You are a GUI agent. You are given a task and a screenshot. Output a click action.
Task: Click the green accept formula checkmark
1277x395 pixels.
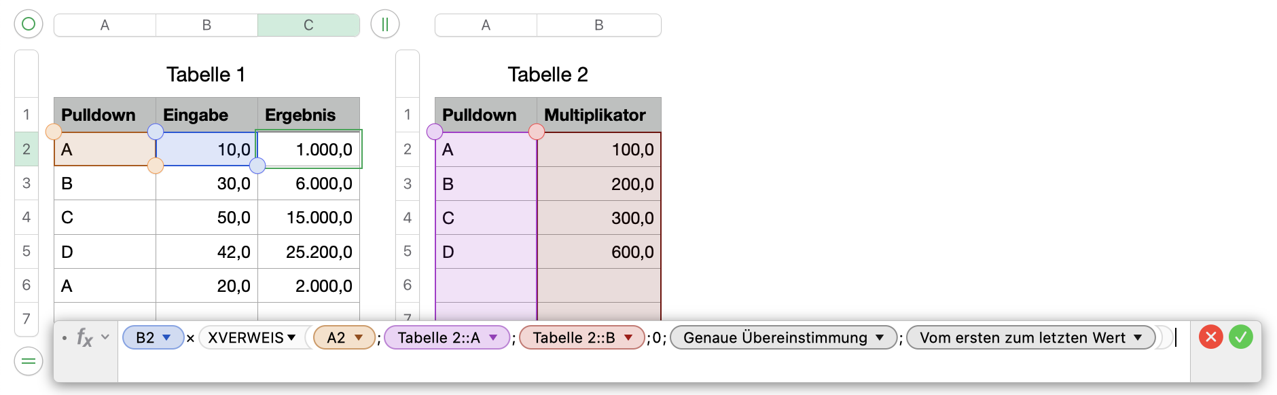[1240, 337]
